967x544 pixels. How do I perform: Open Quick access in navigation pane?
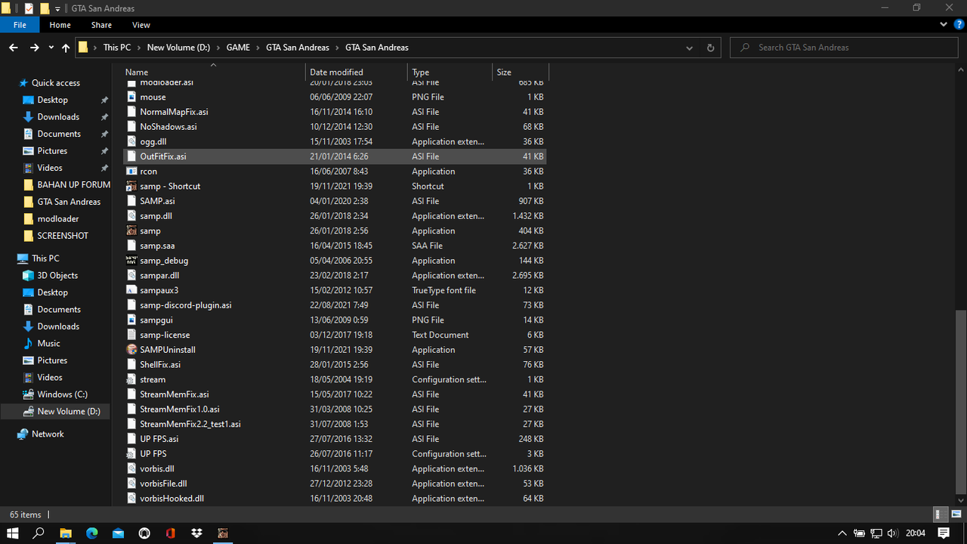(55, 83)
